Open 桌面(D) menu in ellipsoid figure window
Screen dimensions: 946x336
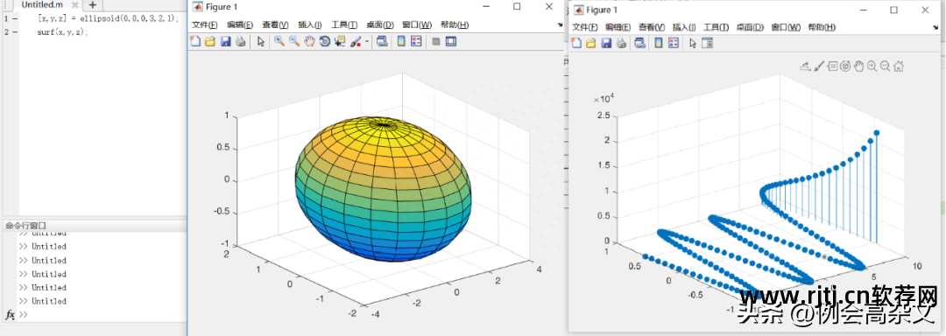[x=380, y=24]
